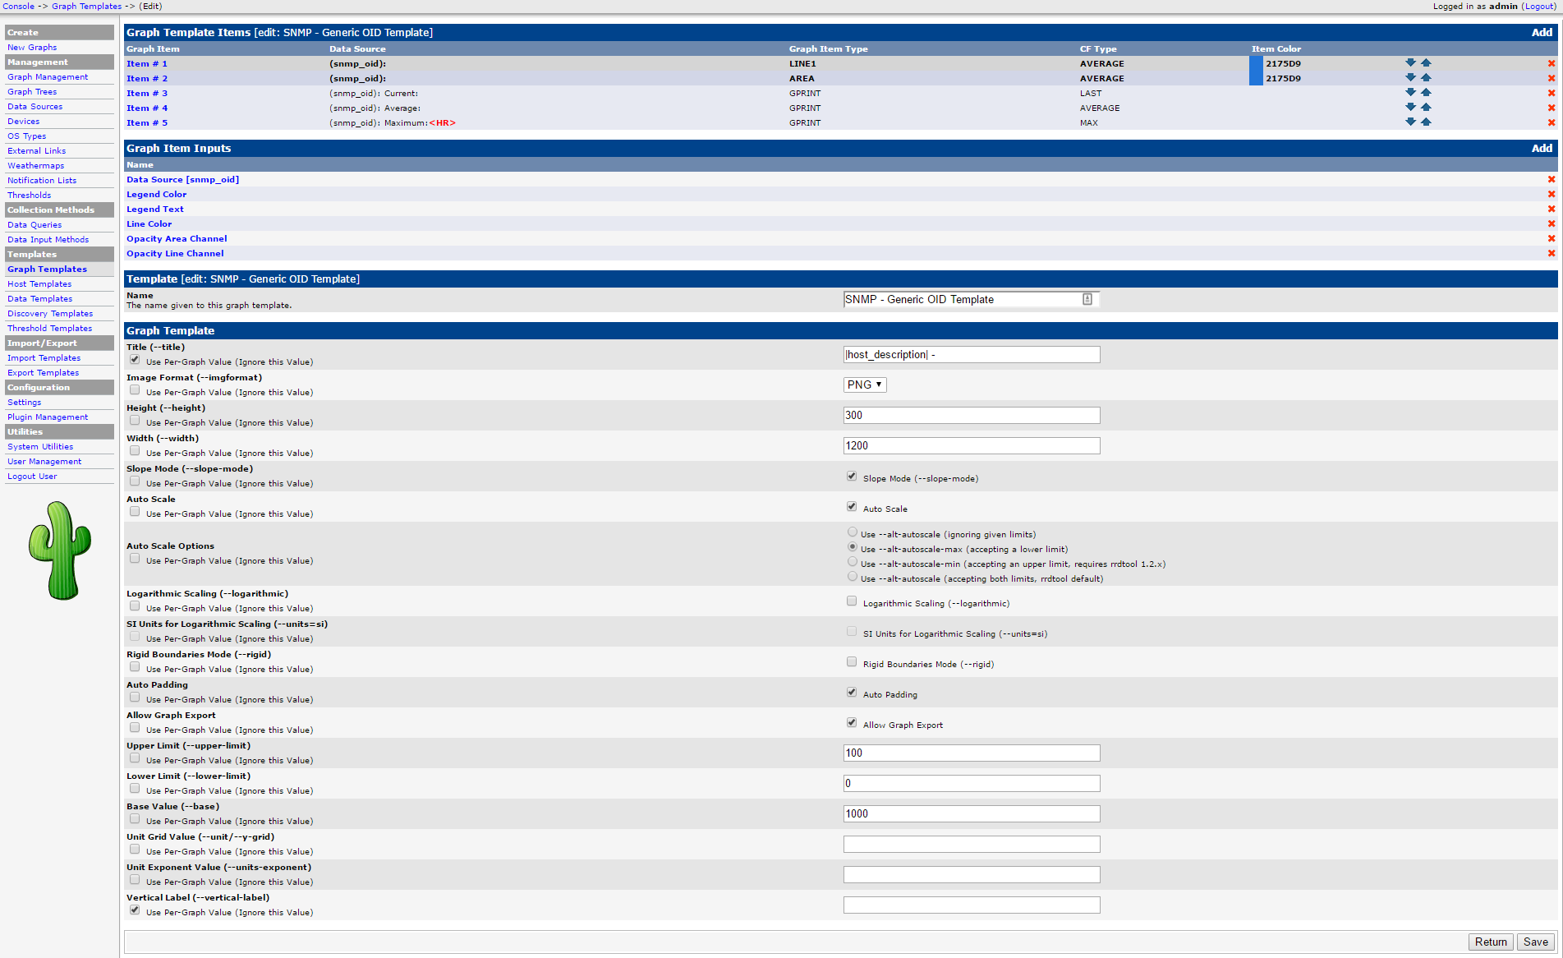
Task: Go to Data Sources in the sidebar
Action: tap(34, 107)
